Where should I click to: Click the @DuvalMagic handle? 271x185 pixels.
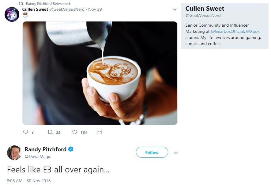[x=38, y=156]
